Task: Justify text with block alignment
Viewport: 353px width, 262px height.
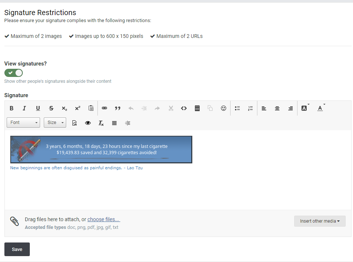Action: [114, 123]
